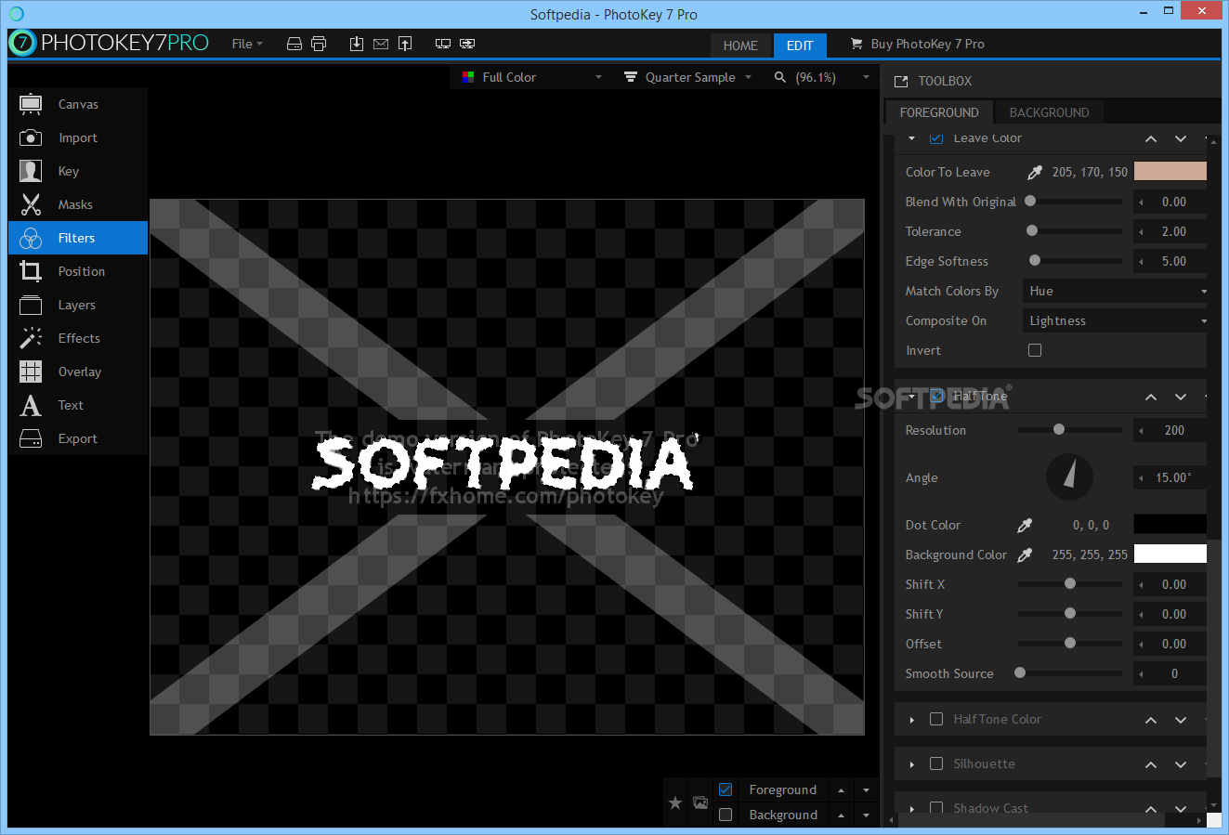Viewport: 1229px width, 835px height.
Task: Move Leave Color filter up
Action: point(1151,138)
